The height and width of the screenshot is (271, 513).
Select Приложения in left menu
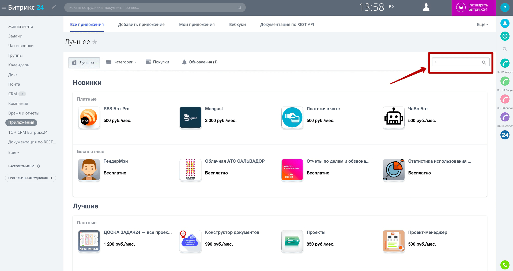click(21, 123)
